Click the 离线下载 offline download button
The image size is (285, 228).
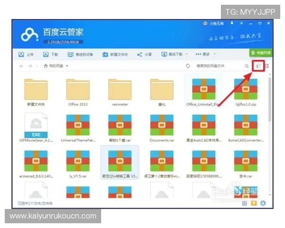pyautogui.click(x=172, y=54)
